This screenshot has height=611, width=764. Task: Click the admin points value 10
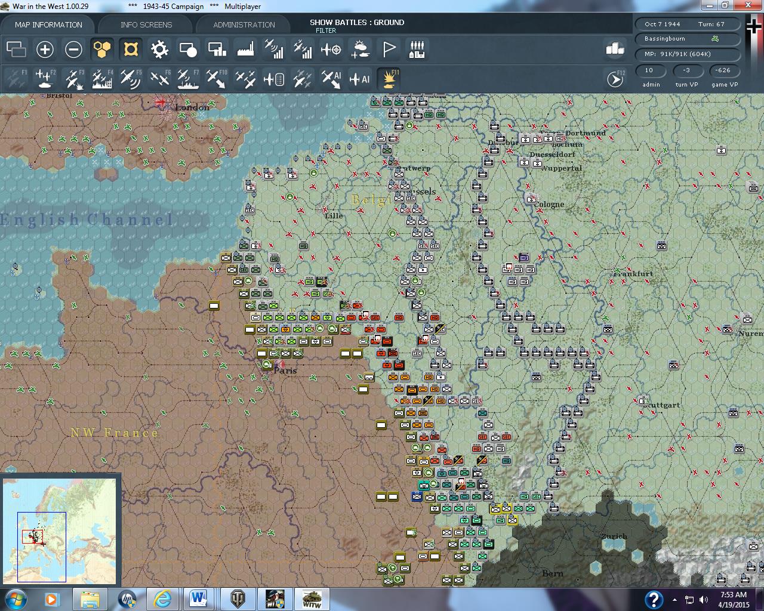pos(649,70)
